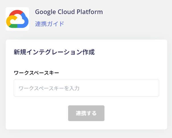Click the Google Cloud Platform logo icon

tap(17, 19)
